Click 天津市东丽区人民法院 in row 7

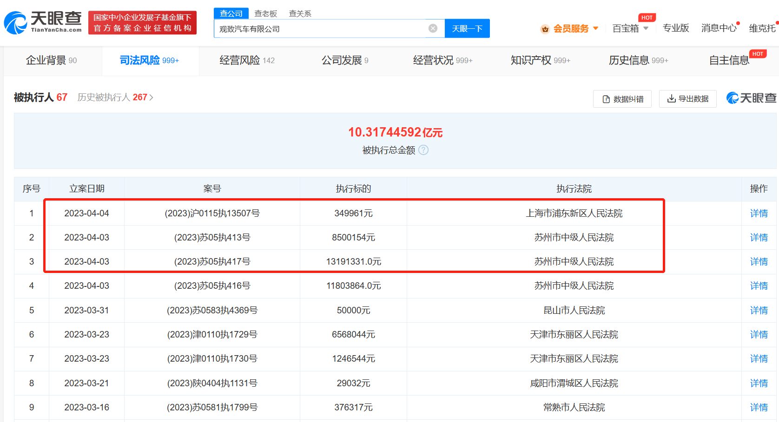click(x=574, y=358)
